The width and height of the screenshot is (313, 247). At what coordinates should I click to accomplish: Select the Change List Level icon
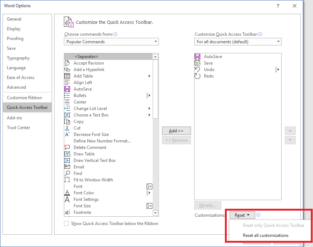67,109
